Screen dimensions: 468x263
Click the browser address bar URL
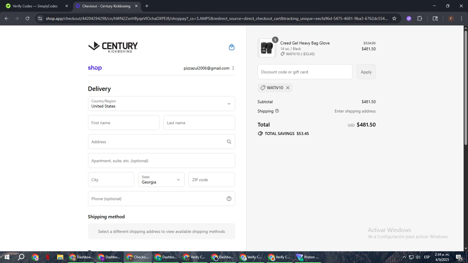[217, 18]
